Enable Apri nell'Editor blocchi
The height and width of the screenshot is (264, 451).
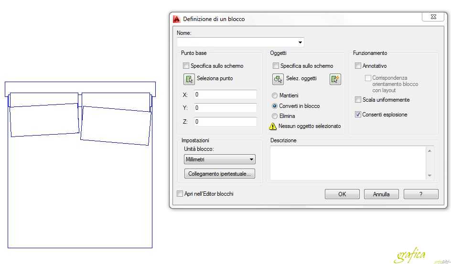click(x=180, y=194)
